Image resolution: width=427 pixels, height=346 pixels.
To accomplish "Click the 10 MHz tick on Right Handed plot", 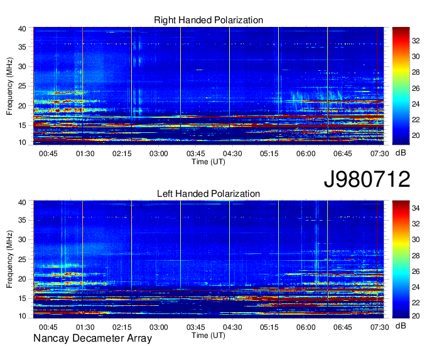I will (22, 142).
